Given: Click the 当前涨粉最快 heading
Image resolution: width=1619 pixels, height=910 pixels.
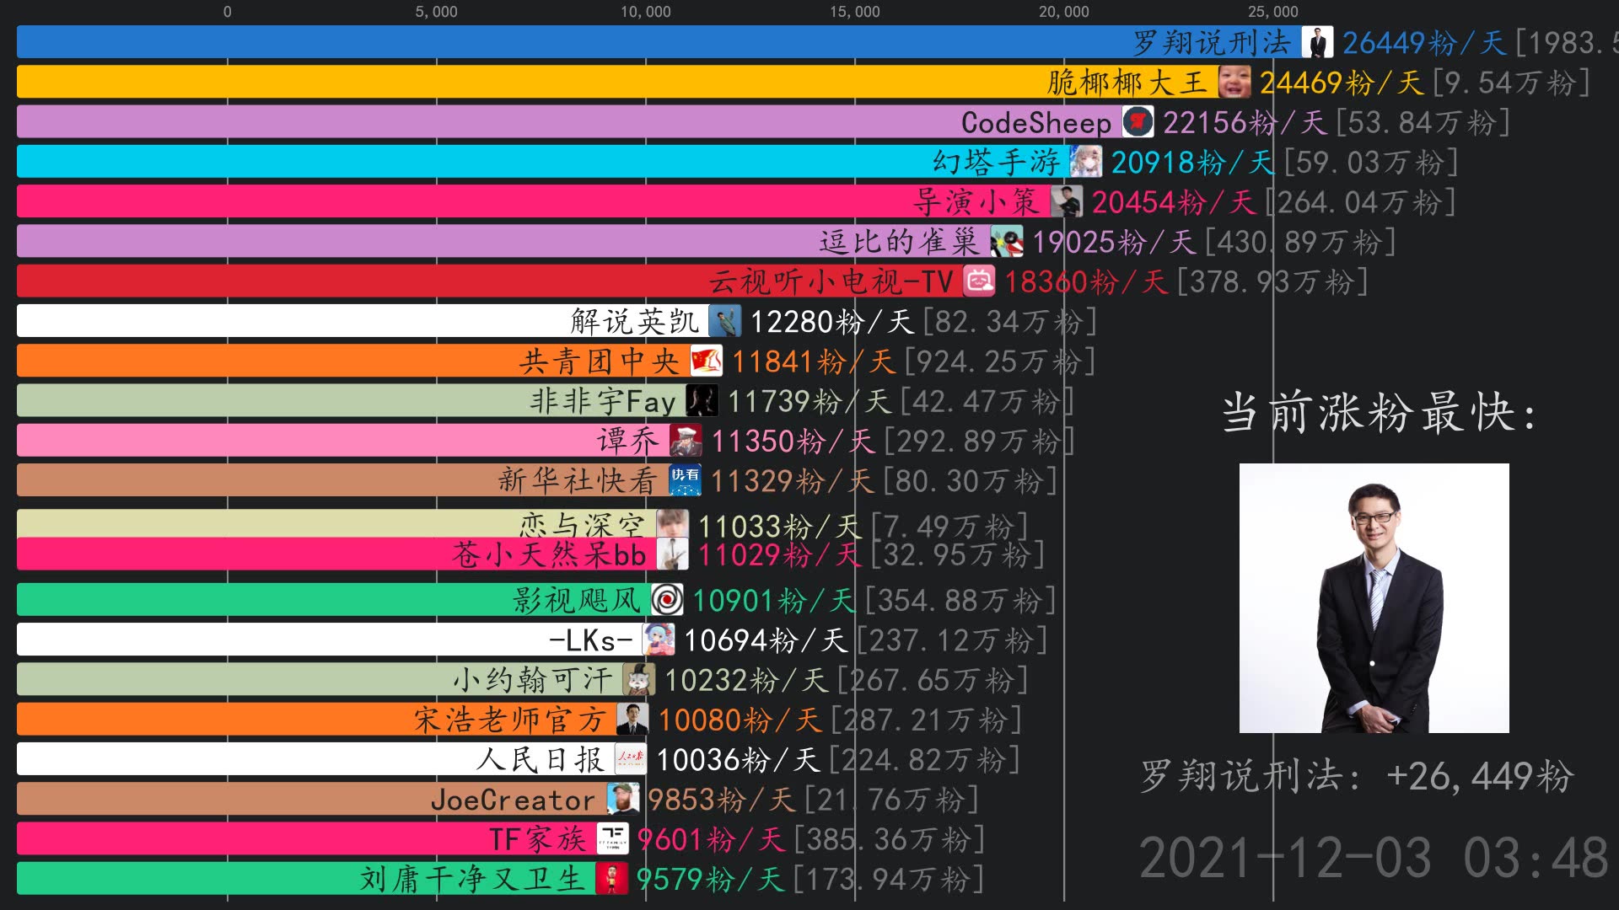Looking at the screenshot, I should [x=1379, y=413].
